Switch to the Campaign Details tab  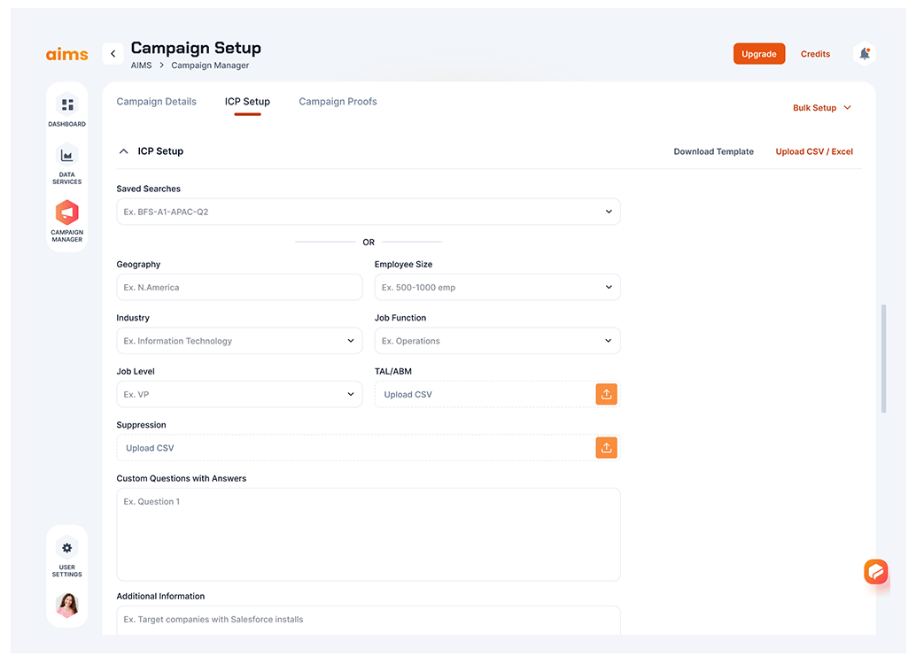(x=157, y=102)
